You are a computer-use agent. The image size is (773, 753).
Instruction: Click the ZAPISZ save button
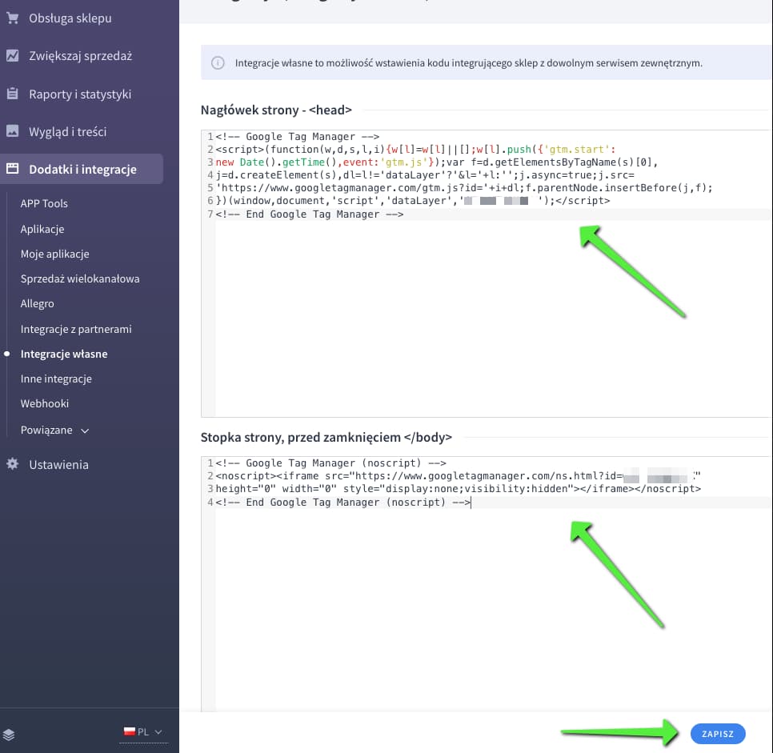718,734
